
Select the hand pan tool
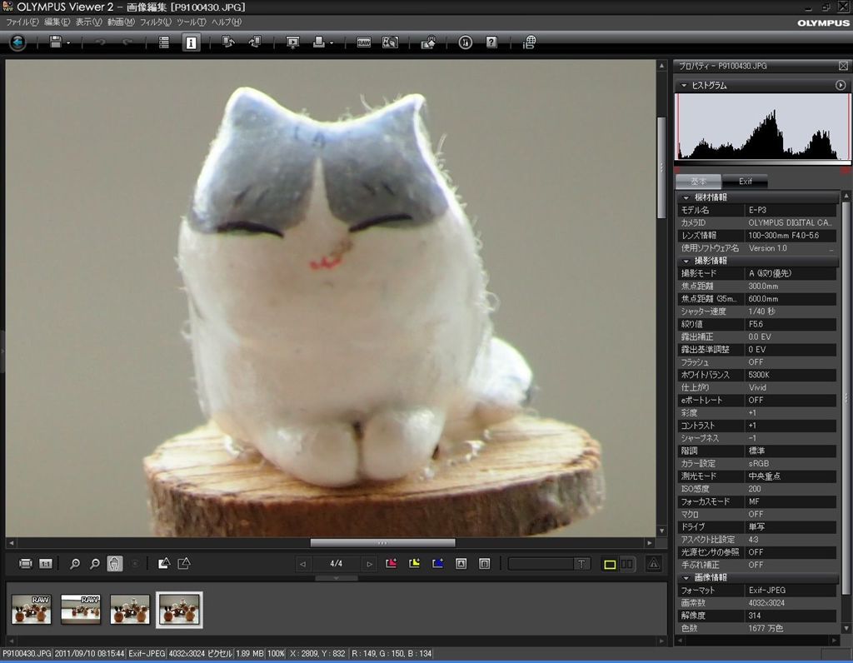[x=115, y=564]
